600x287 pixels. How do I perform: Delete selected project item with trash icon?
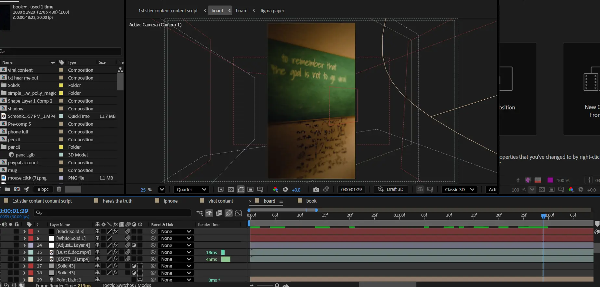point(59,189)
